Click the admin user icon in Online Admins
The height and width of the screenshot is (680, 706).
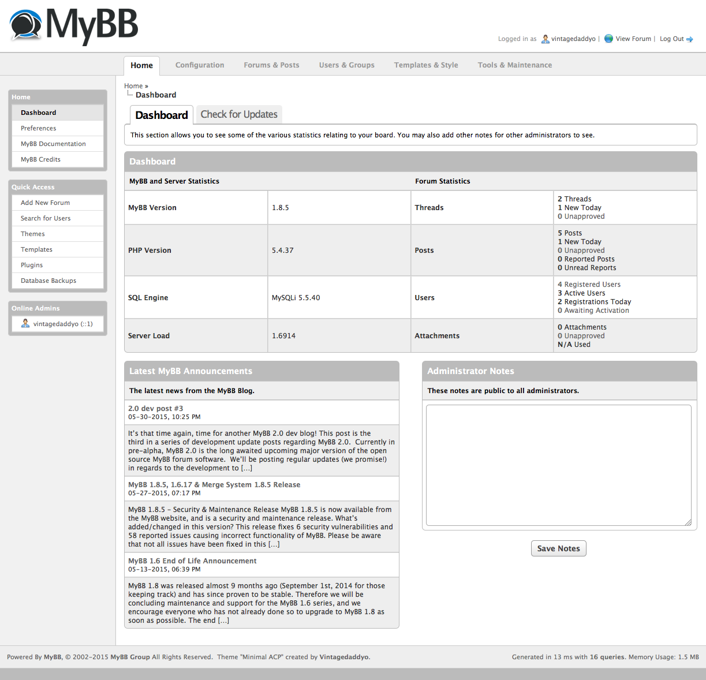(x=25, y=324)
